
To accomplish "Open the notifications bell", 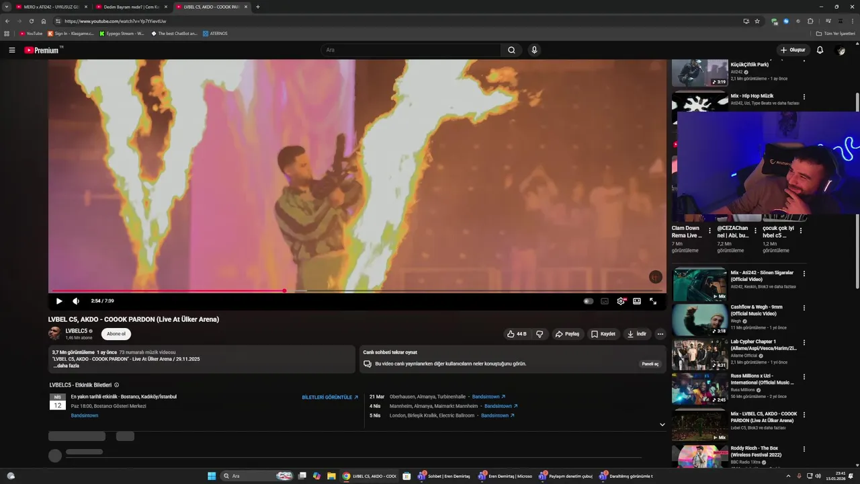I will (x=820, y=50).
